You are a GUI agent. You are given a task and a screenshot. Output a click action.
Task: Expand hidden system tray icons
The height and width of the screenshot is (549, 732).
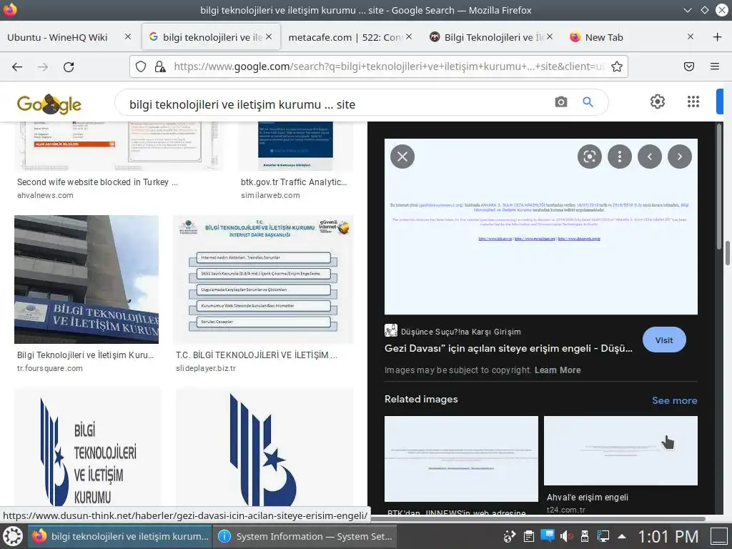[x=622, y=536]
